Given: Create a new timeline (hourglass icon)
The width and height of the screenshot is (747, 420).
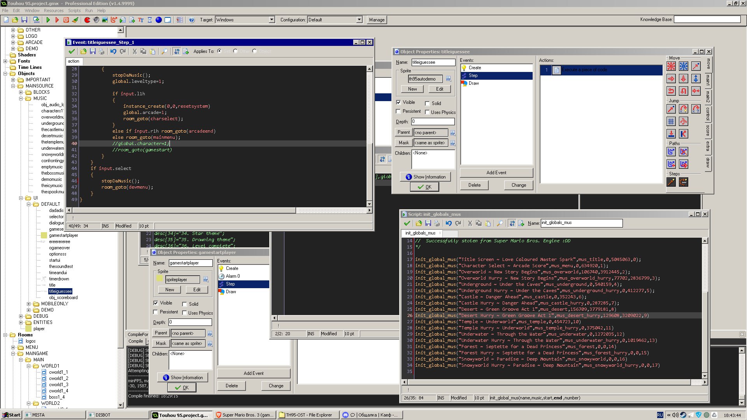Looking at the screenshot, I should (x=150, y=20).
